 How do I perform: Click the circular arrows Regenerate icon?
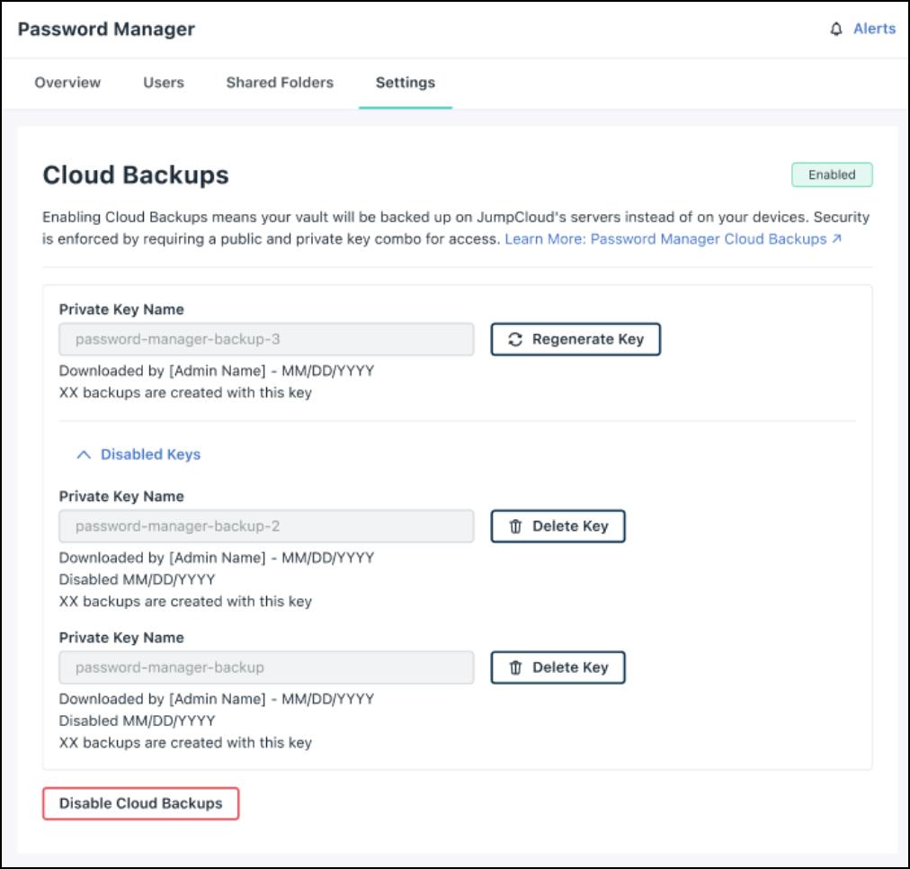coord(515,339)
